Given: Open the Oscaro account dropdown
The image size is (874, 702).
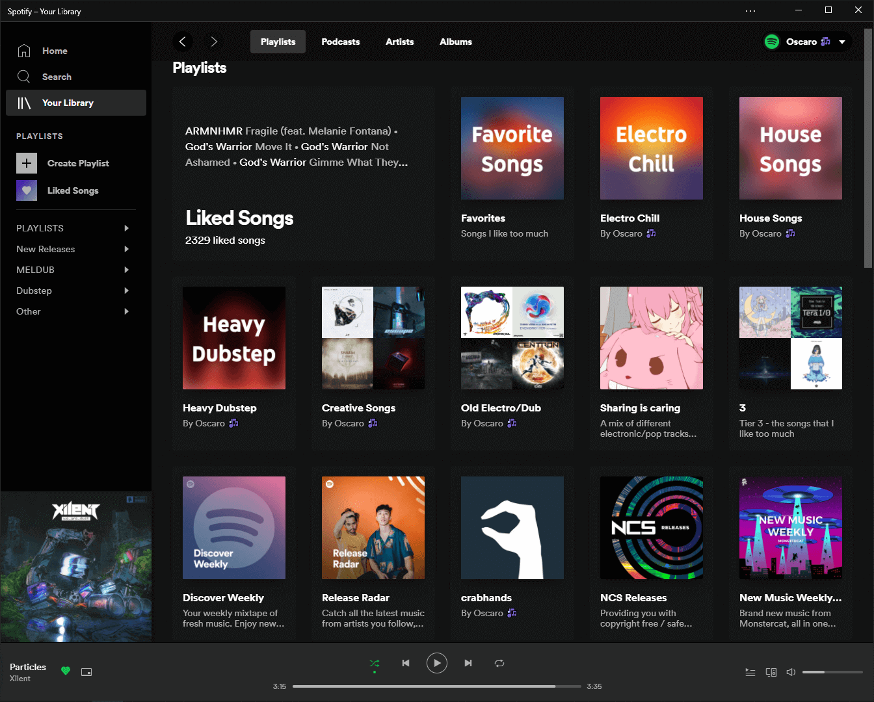Looking at the screenshot, I should [x=806, y=41].
